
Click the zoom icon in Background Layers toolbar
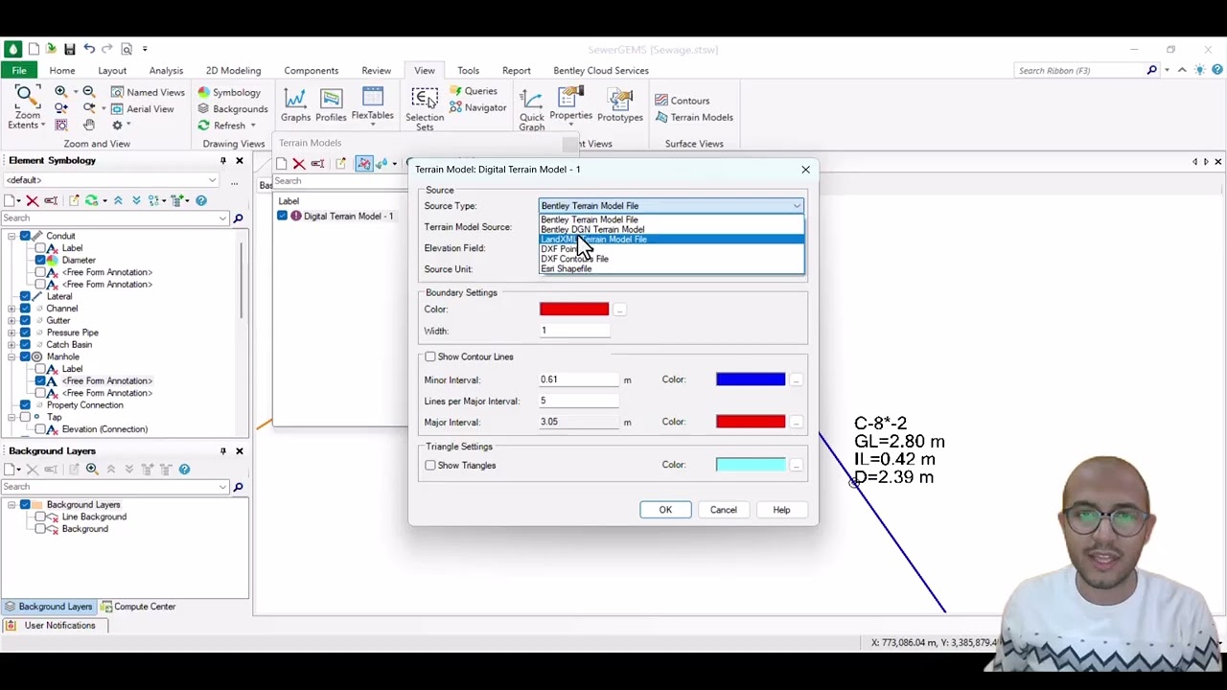[x=92, y=469]
